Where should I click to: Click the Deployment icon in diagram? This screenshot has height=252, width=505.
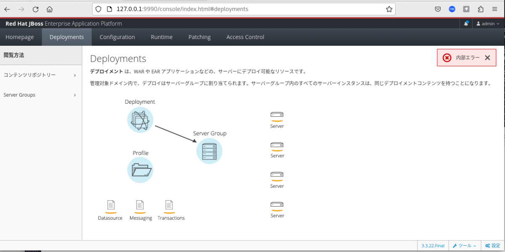pos(140,120)
